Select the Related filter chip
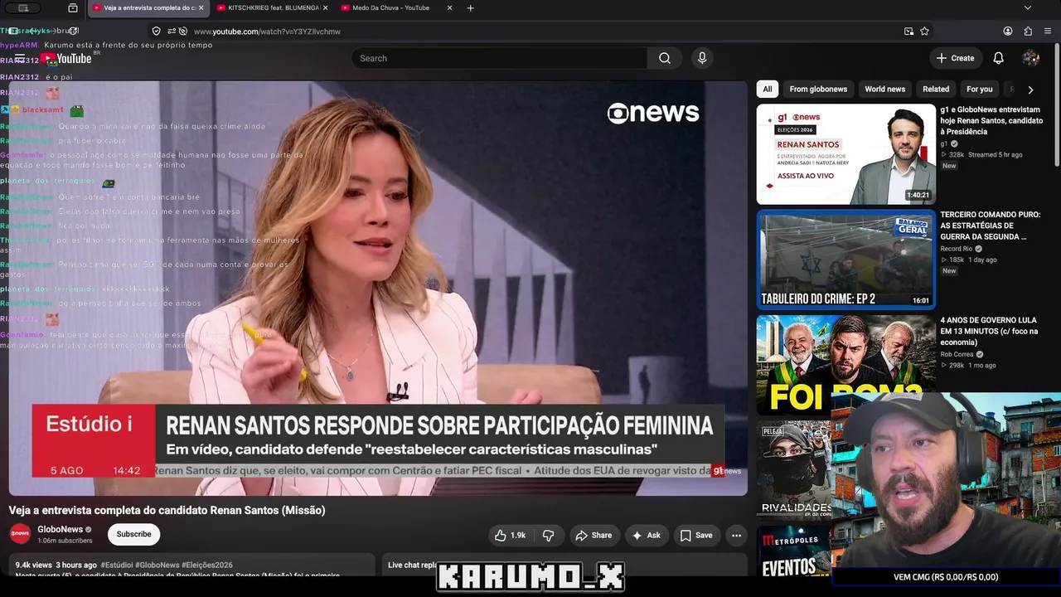The image size is (1061, 597). tap(936, 90)
